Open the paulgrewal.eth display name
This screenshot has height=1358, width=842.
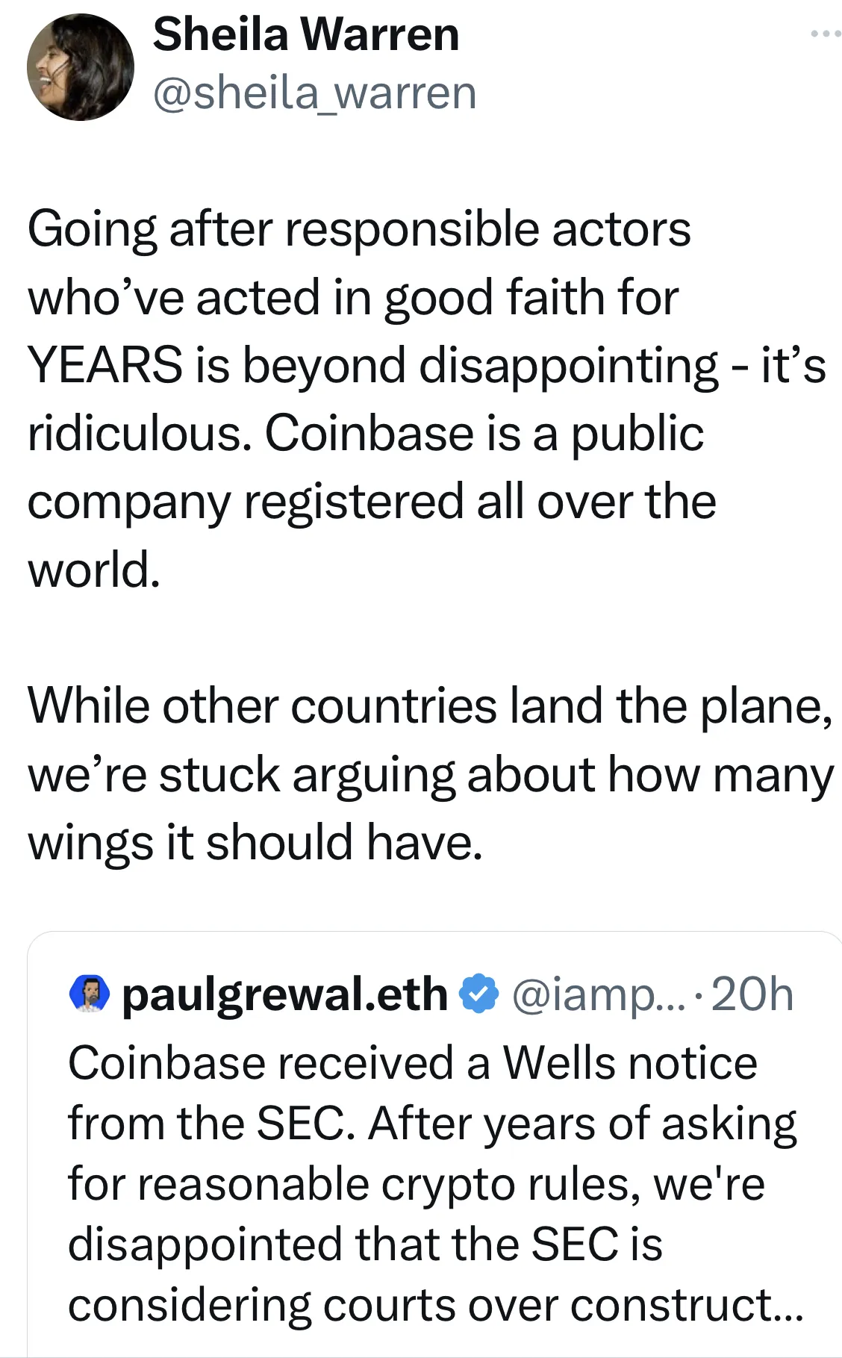(x=284, y=994)
